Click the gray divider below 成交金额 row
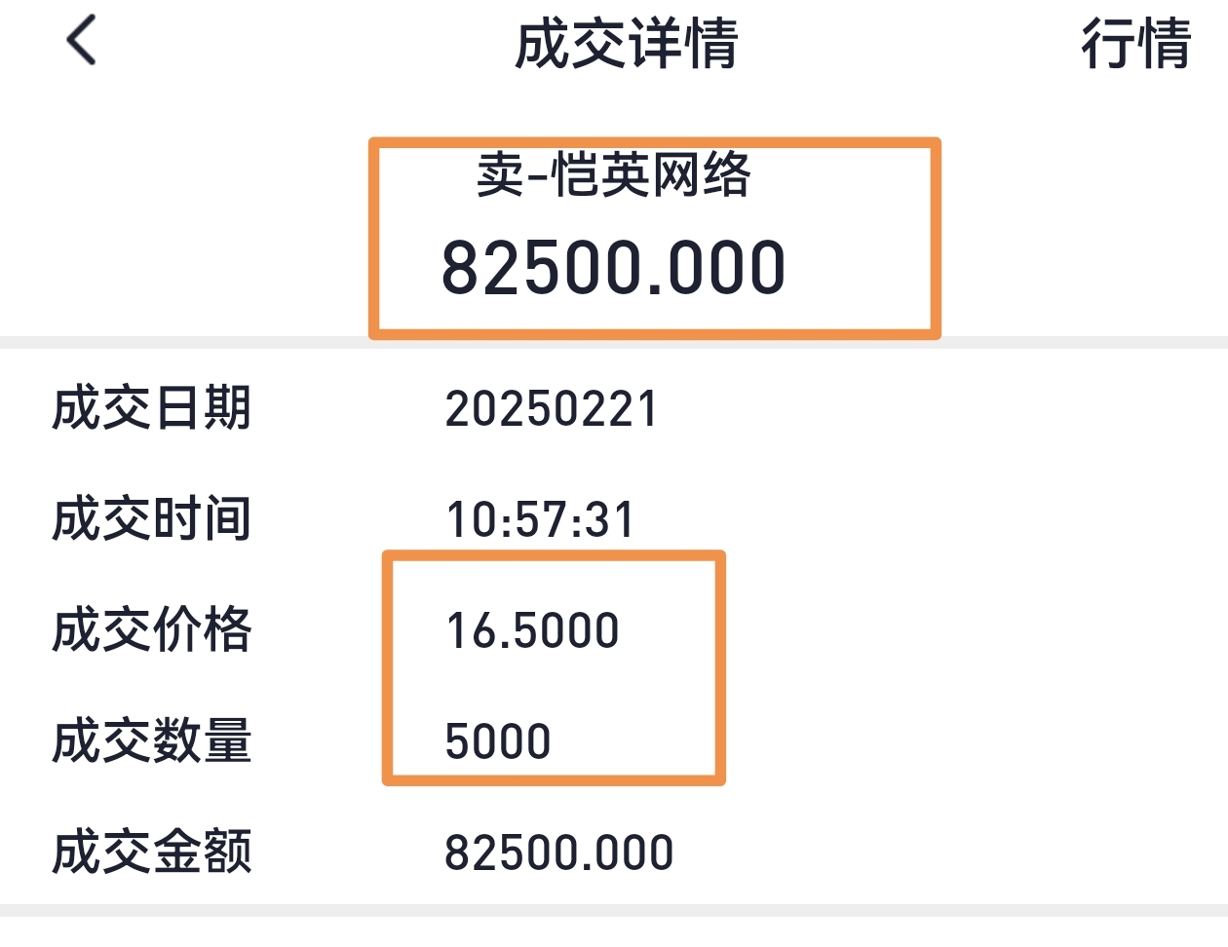This screenshot has height=947, width=1228. point(614,911)
